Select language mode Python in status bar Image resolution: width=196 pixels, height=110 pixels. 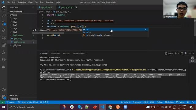(x=160, y=102)
